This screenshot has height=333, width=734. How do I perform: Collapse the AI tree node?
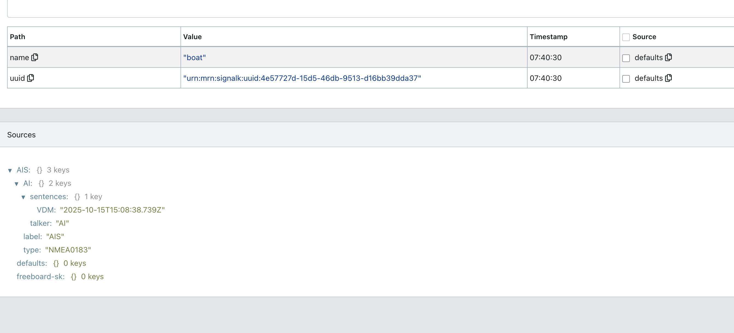(17, 184)
